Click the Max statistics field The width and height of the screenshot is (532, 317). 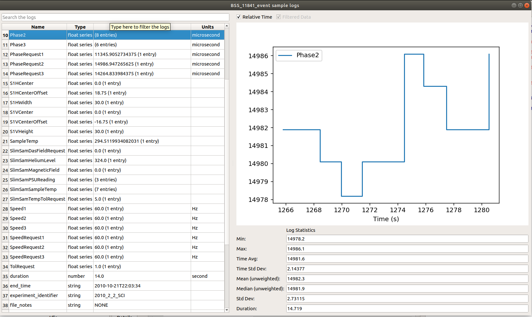point(407,249)
